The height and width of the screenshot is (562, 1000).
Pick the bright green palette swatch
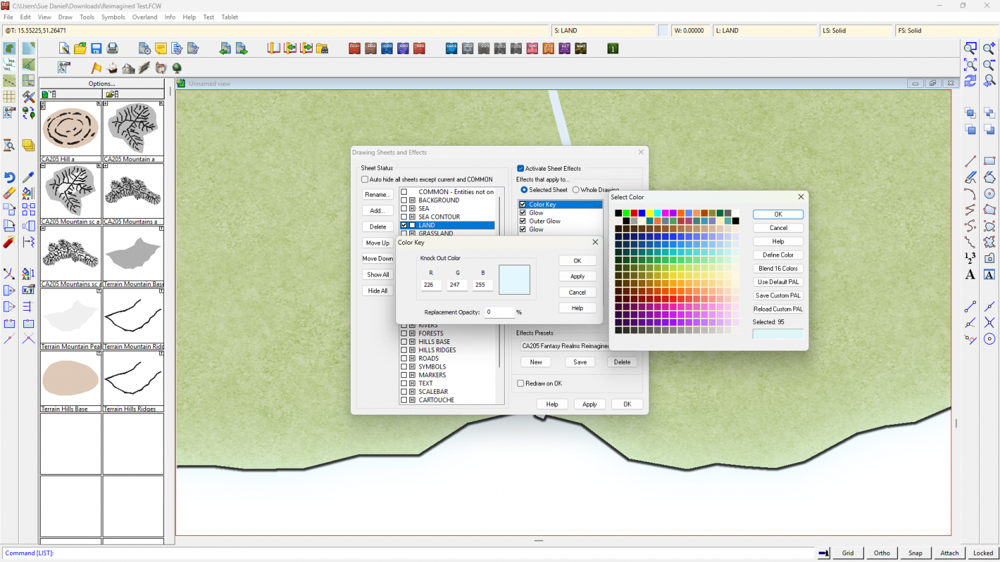[626, 213]
